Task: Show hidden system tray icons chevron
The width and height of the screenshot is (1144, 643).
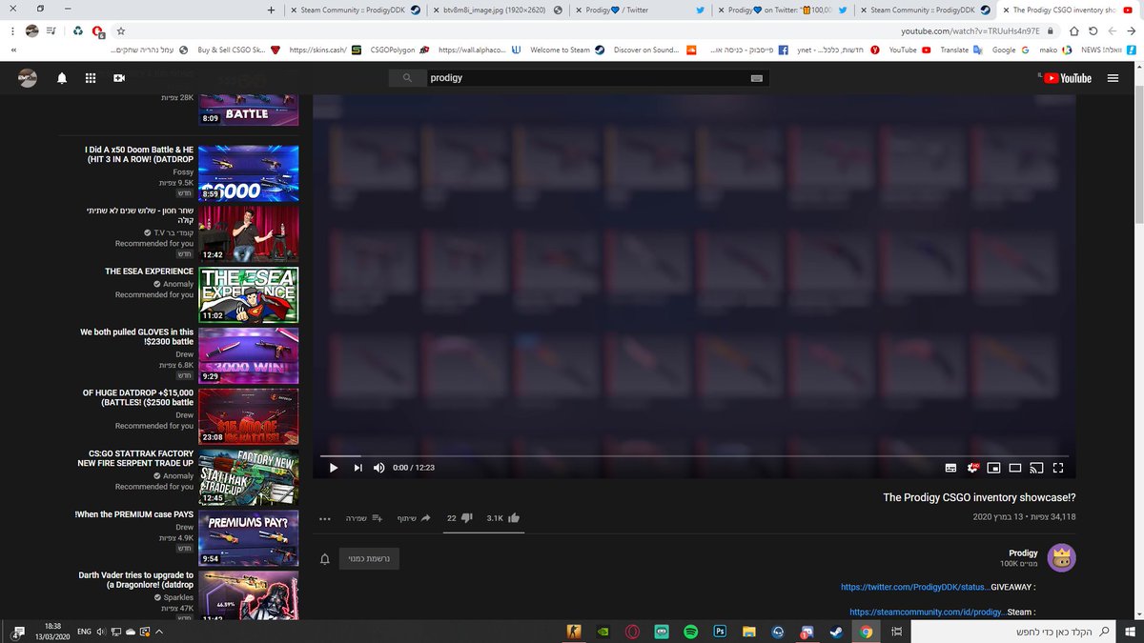Action: coord(159,631)
